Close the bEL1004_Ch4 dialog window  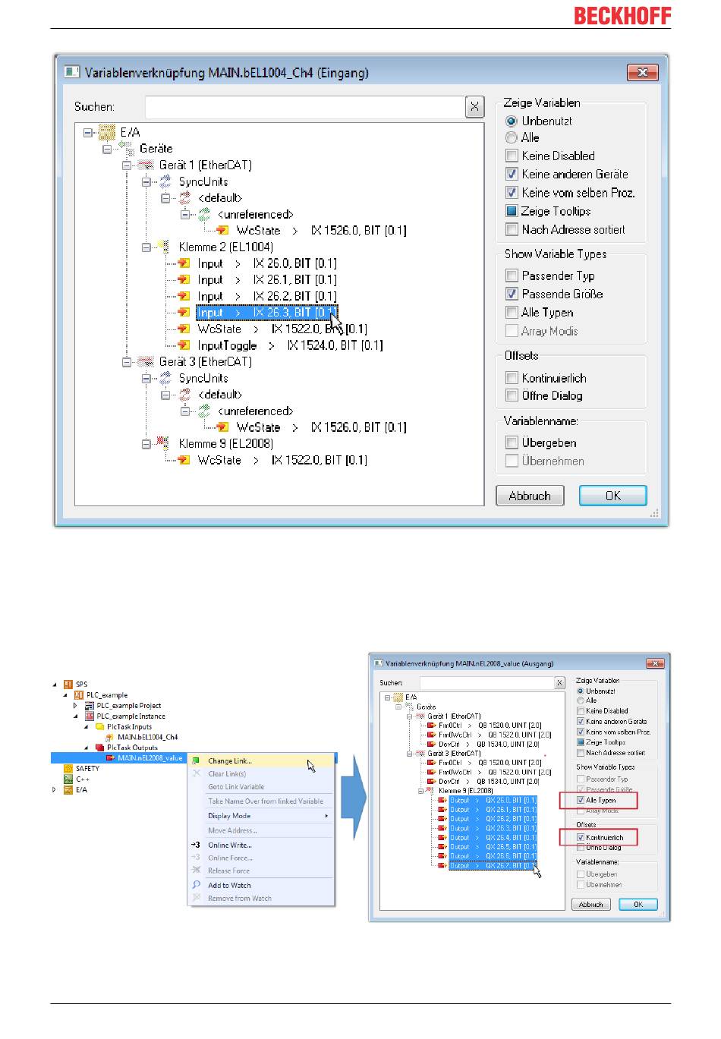642,73
